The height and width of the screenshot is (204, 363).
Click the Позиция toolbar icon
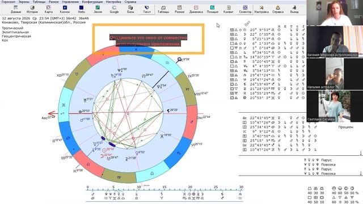212,10
